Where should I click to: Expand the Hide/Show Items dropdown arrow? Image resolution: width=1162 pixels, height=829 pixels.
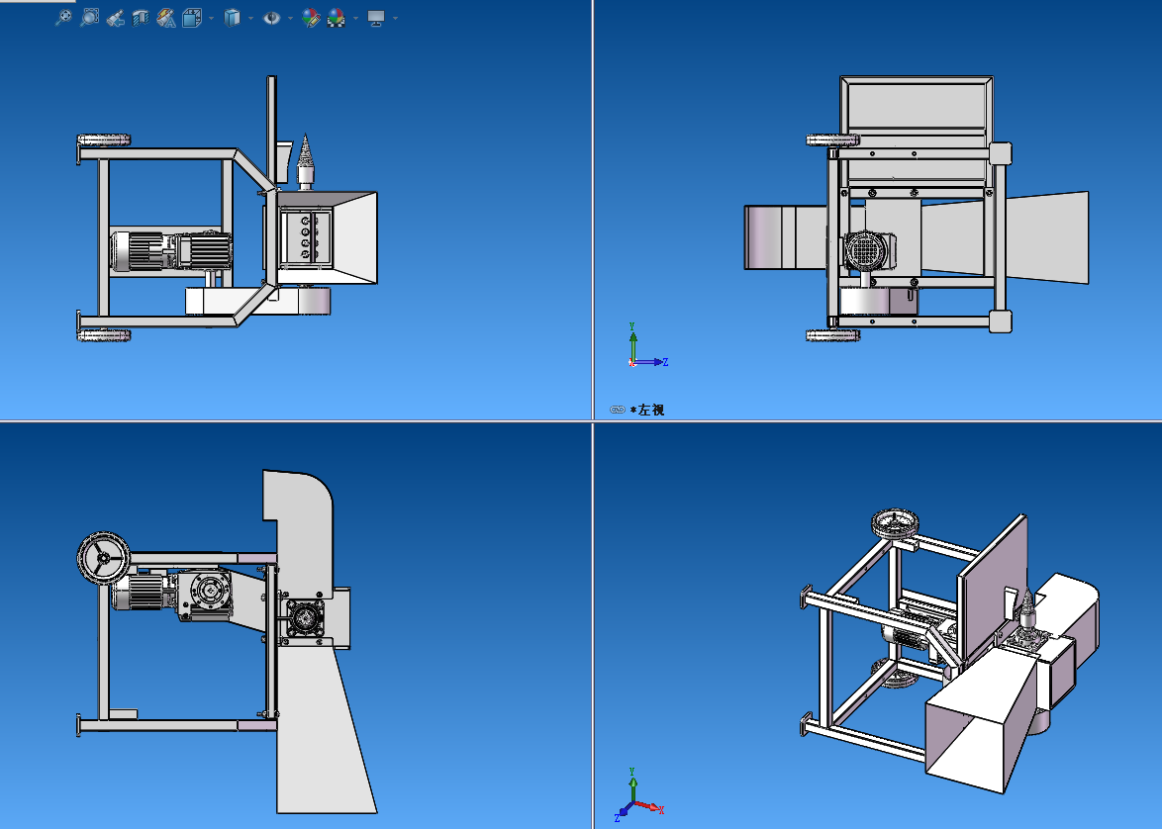coord(290,18)
